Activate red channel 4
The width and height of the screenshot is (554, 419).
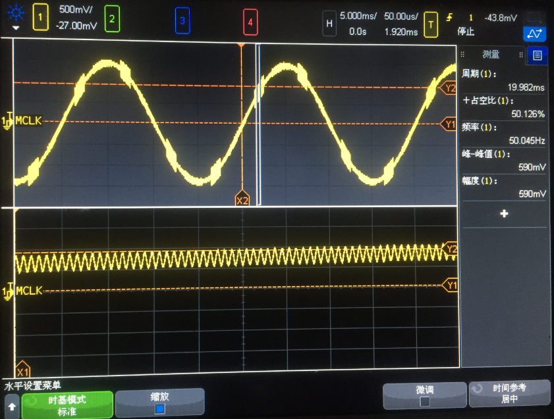[x=249, y=22]
